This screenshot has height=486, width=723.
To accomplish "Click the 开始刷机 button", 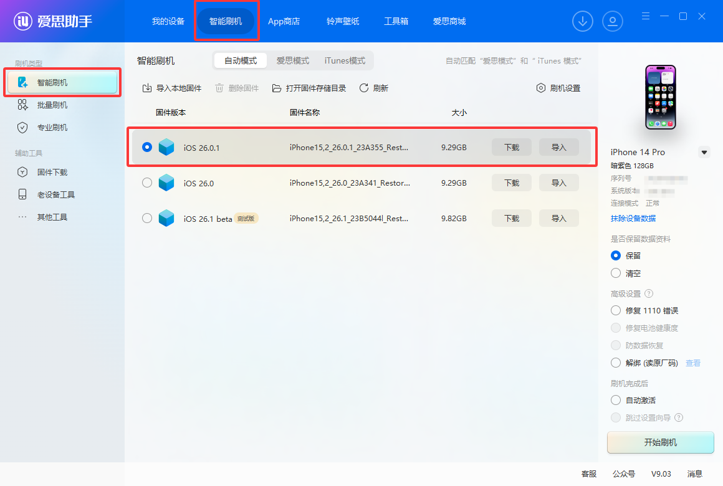I will click(660, 442).
